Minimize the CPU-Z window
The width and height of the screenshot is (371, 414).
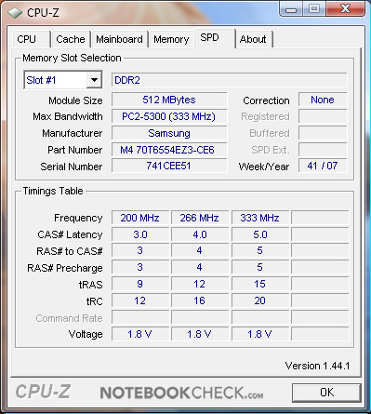(x=291, y=8)
